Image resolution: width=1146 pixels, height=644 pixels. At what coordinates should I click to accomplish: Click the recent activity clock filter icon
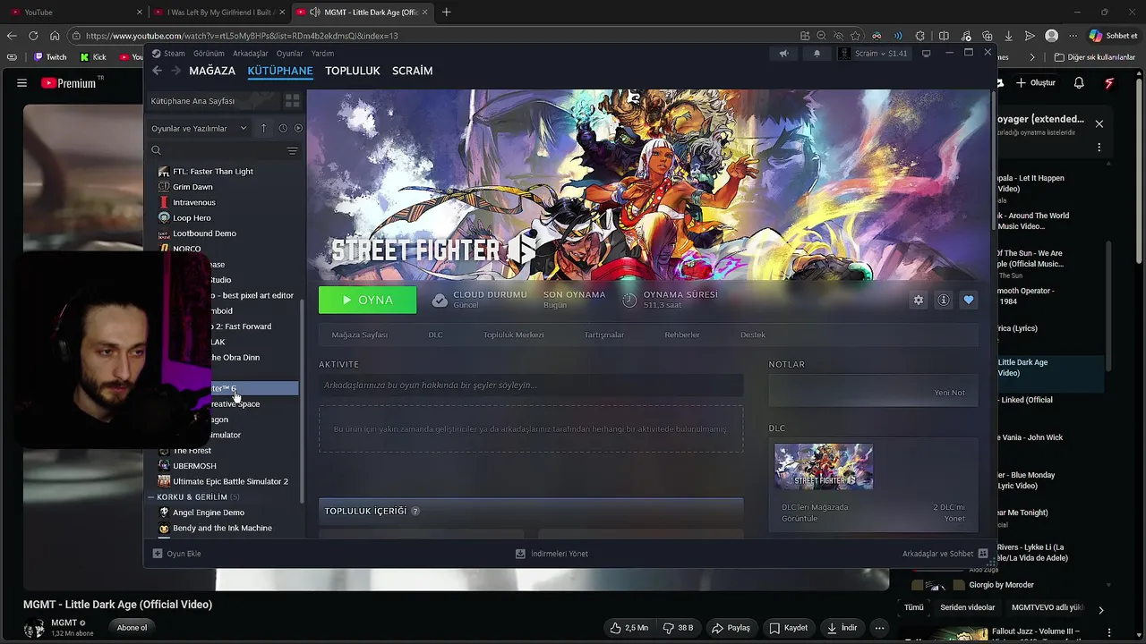(x=283, y=128)
